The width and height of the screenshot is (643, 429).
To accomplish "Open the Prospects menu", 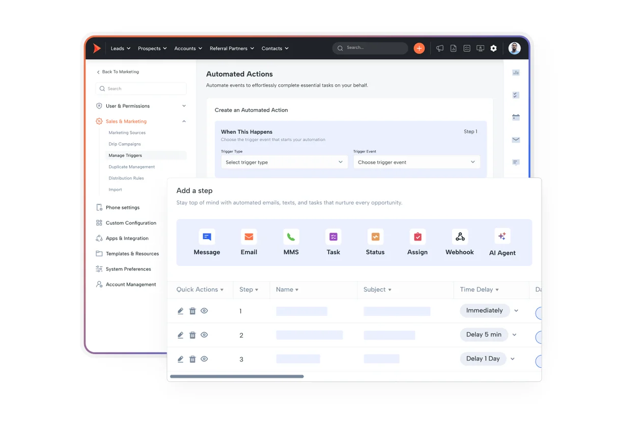I will pyautogui.click(x=152, y=48).
